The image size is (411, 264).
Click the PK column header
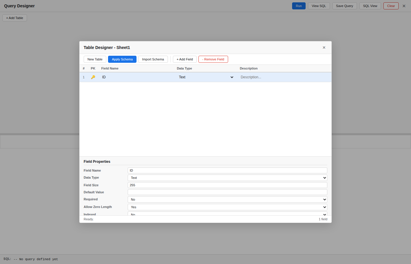pyautogui.click(x=93, y=68)
